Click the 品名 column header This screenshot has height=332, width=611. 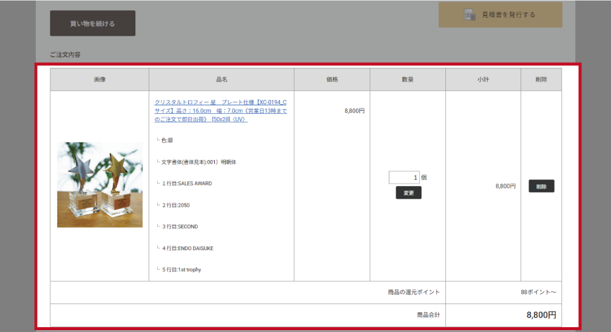point(221,79)
